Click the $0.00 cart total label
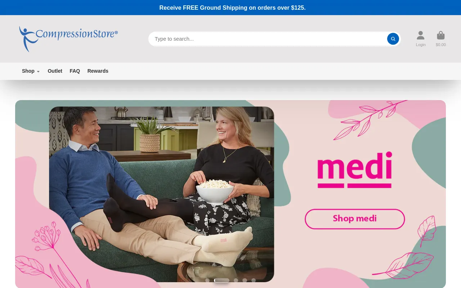This screenshot has height=288, width=461. 440,45
